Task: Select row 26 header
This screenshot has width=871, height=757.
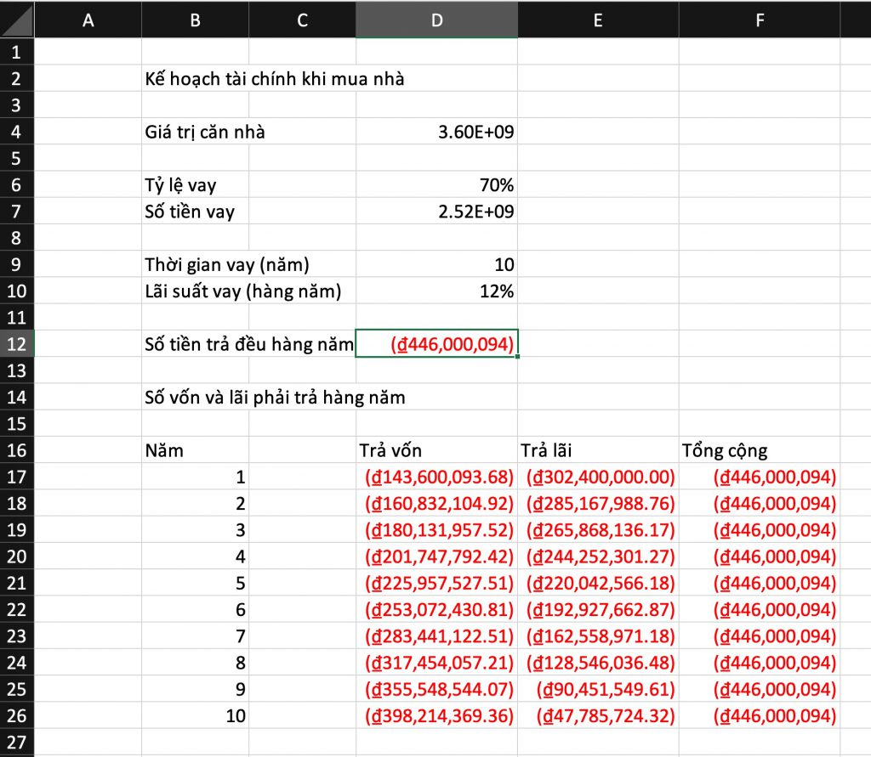Action: click(x=17, y=715)
